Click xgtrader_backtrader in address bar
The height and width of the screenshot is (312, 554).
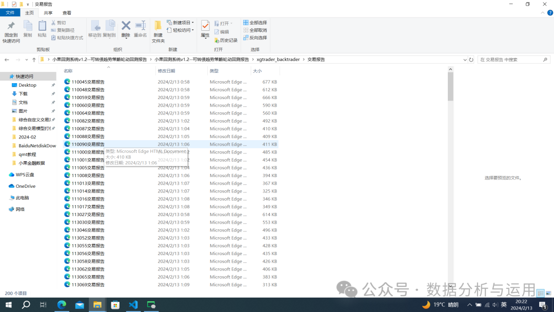click(278, 60)
